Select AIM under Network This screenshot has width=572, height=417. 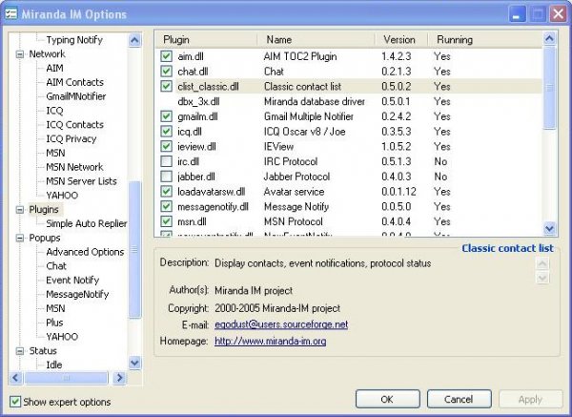[54, 69]
